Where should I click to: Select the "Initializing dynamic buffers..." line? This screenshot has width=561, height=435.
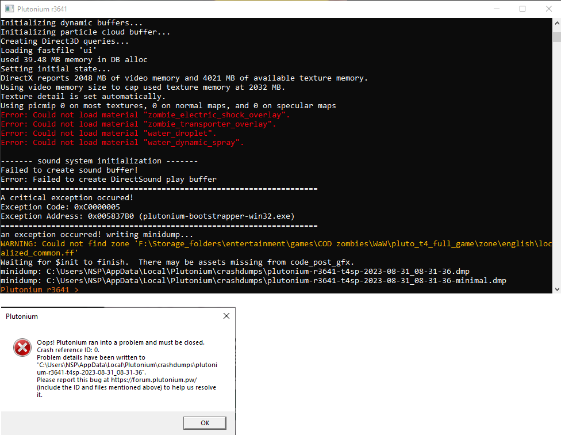tap(71, 23)
